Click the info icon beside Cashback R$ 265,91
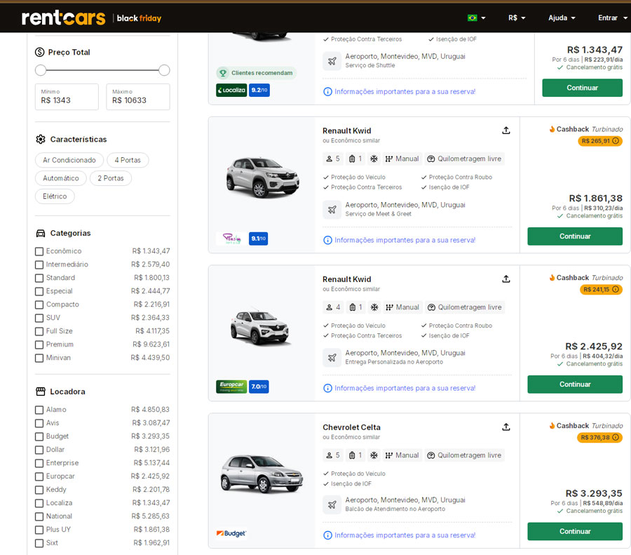 click(x=616, y=141)
